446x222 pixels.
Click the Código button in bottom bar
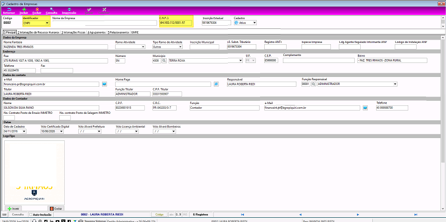(159, 215)
